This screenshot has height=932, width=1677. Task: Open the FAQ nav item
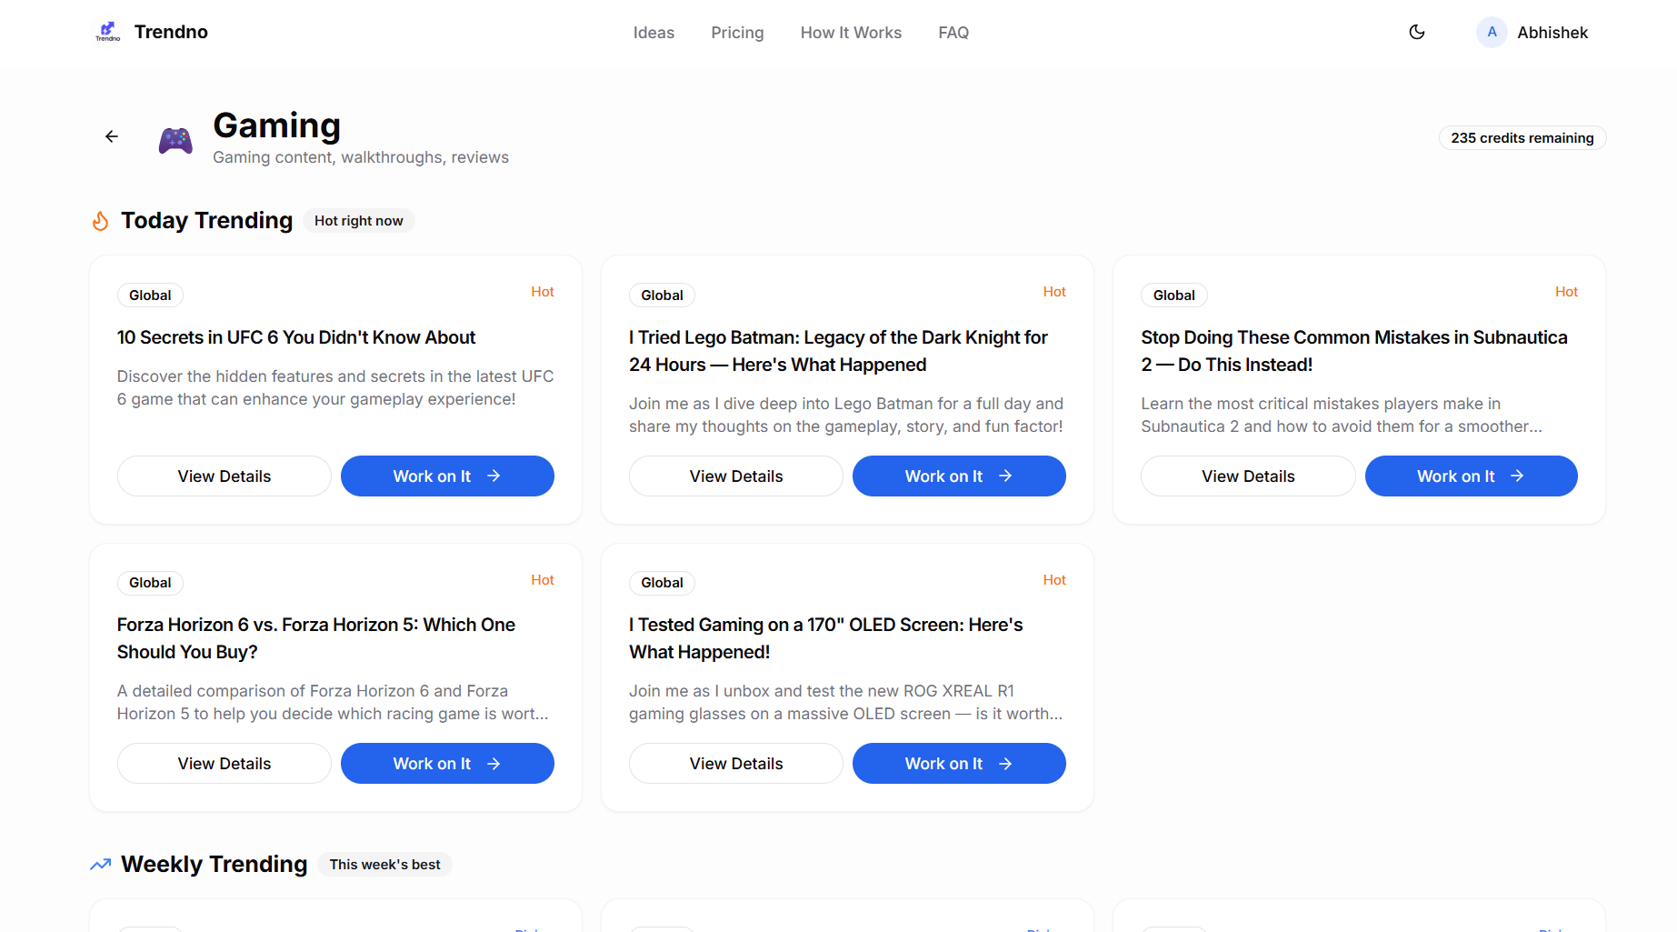point(953,33)
